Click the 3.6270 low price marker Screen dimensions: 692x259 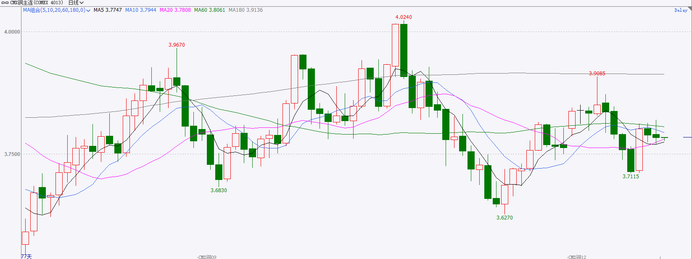(x=504, y=218)
